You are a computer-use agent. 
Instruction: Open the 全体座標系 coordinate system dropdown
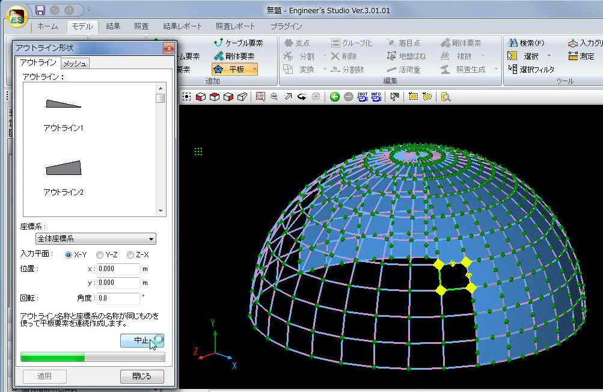point(96,239)
